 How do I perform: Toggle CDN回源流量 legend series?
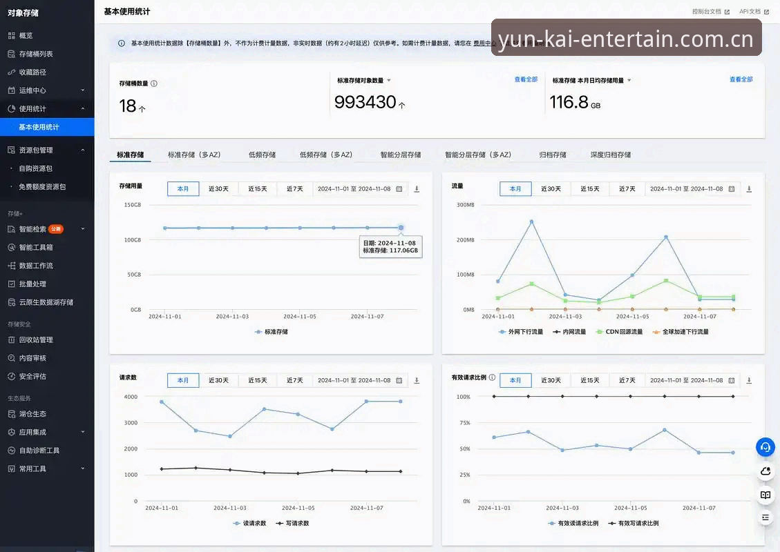(x=619, y=332)
